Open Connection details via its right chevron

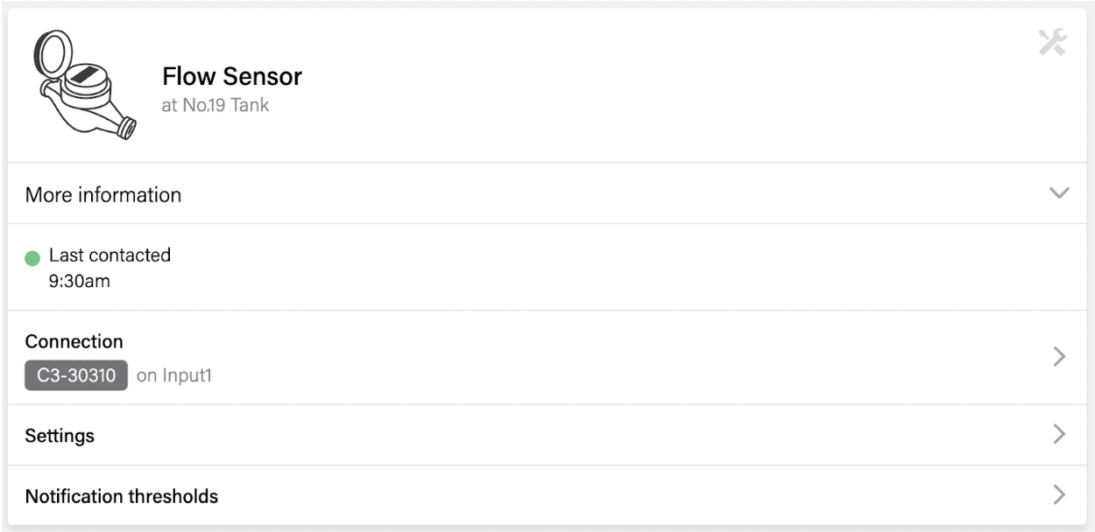1059,356
